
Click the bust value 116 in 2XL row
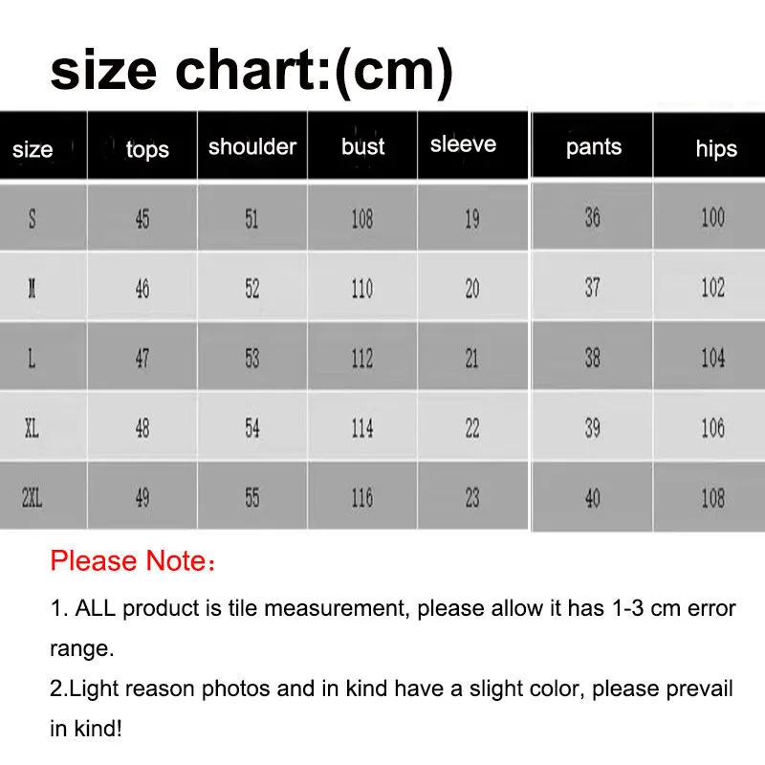coord(361,497)
